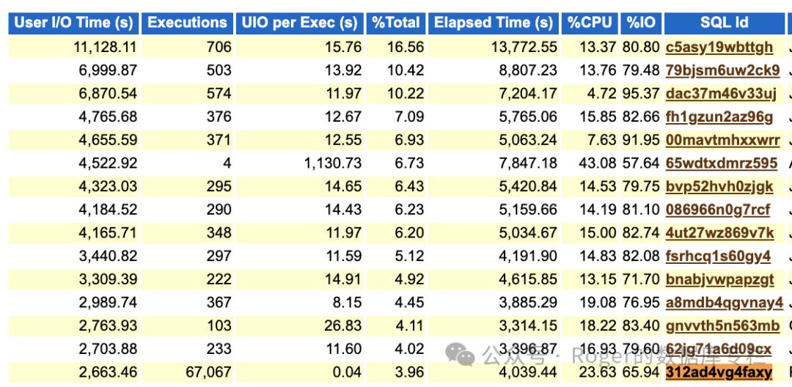The image size is (792, 387).
Task: Open the bnabjvwpapzgt SQL link
Action: point(720,280)
